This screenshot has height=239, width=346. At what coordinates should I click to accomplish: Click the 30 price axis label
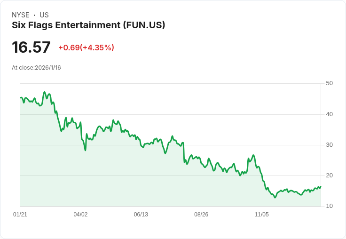click(x=329, y=145)
